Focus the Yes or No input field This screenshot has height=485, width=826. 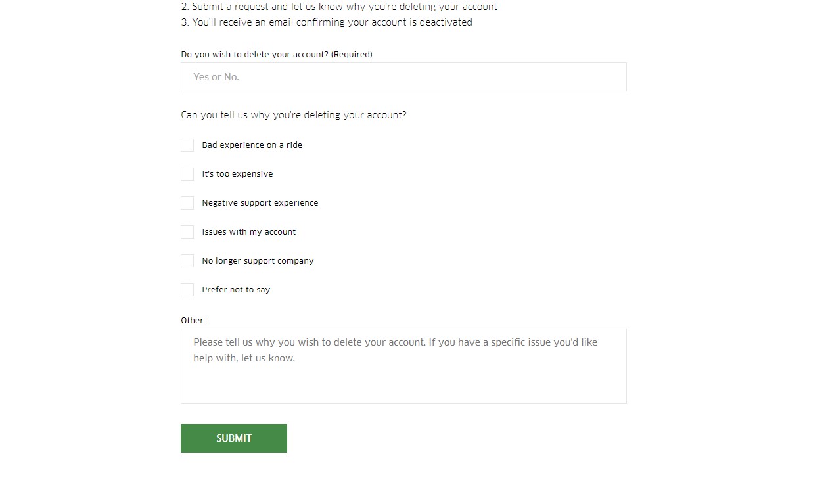403,77
